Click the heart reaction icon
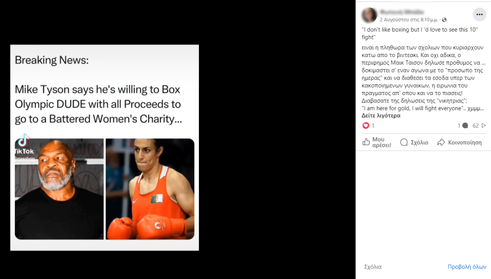This screenshot has width=491, height=279. coord(365,126)
